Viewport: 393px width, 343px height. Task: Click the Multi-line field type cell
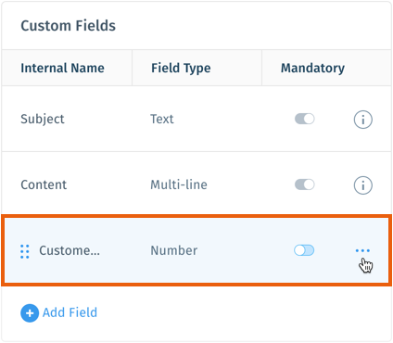pyautogui.click(x=179, y=184)
